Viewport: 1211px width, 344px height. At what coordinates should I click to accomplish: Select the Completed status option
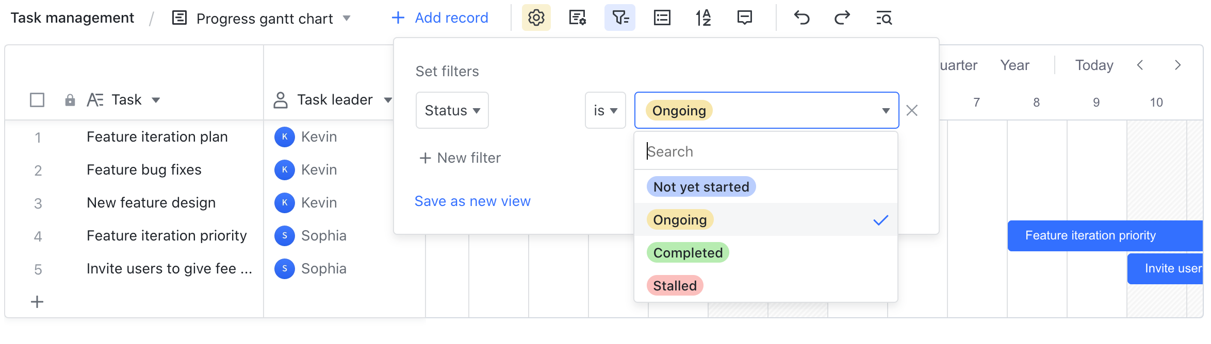[x=688, y=252]
